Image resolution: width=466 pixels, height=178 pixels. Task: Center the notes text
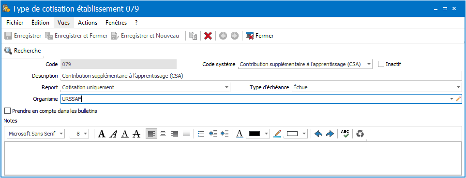[163, 134]
